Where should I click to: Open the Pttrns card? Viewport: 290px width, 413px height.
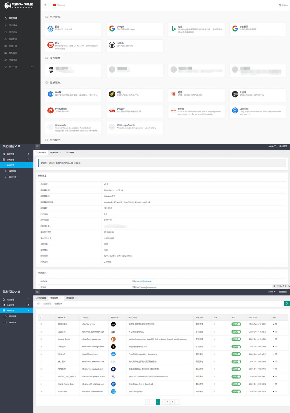point(196,111)
